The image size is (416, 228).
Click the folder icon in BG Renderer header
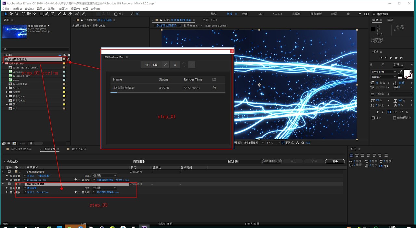(214, 79)
